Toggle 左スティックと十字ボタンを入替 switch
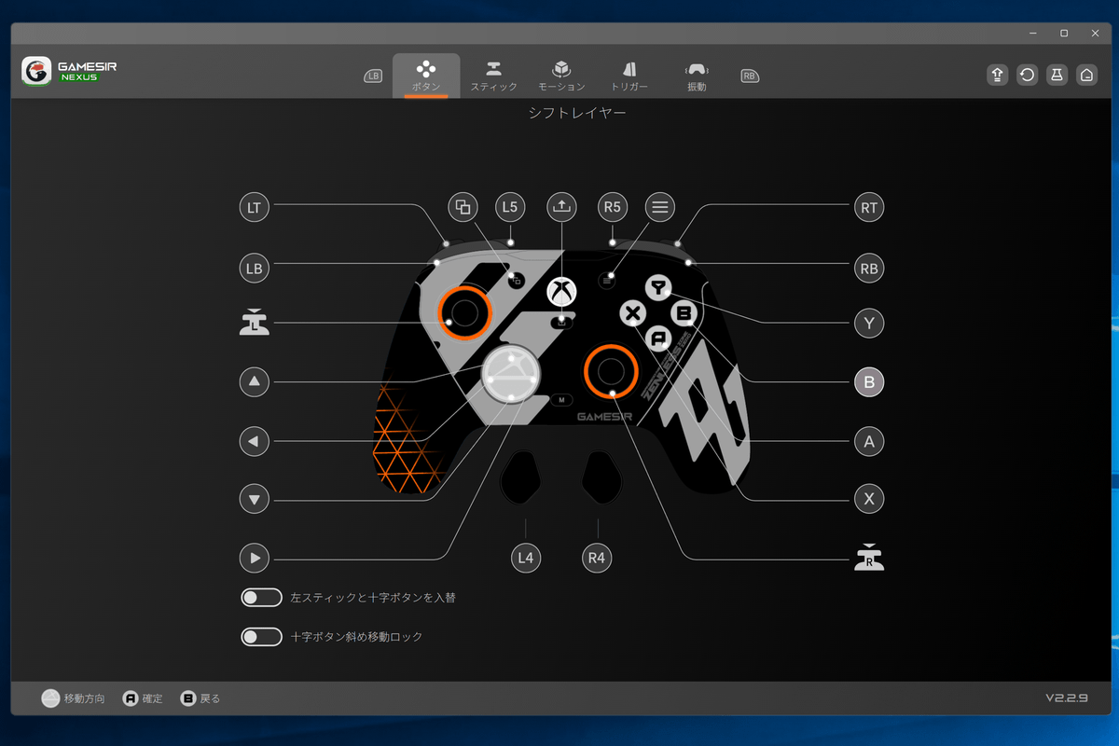Viewport: 1119px width, 746px height. [261, 598]
